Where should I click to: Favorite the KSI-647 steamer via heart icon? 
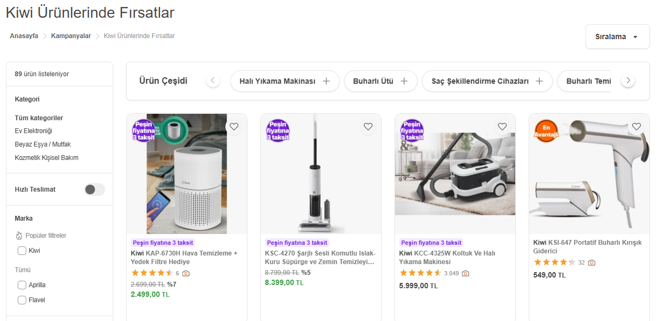click(x=637, y=127)
